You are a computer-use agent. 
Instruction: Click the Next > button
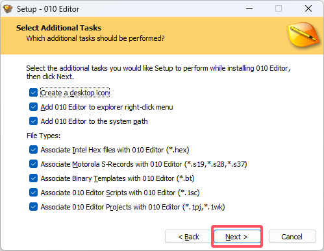click(x=237, y=237)
